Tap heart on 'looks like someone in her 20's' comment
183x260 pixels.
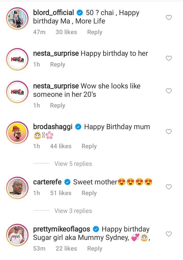click(x=169, y=91)
